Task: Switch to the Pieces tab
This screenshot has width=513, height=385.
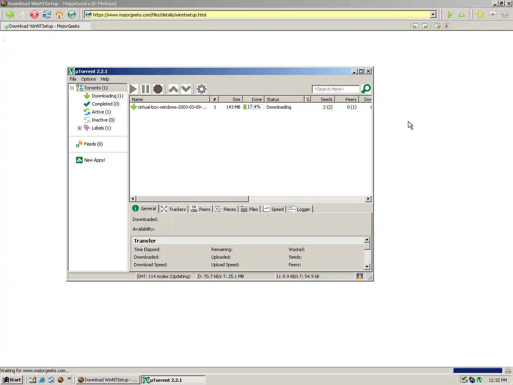Action: click(x=225, y=209)
